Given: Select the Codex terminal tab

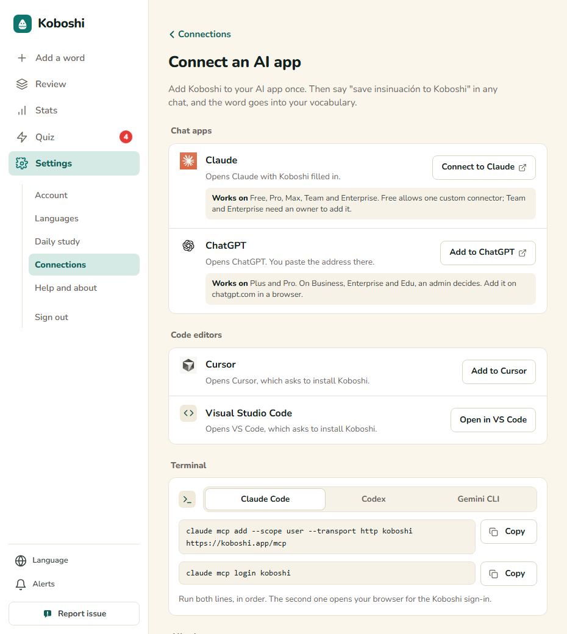Looking at the screenshot, I should tap(373, 499).
